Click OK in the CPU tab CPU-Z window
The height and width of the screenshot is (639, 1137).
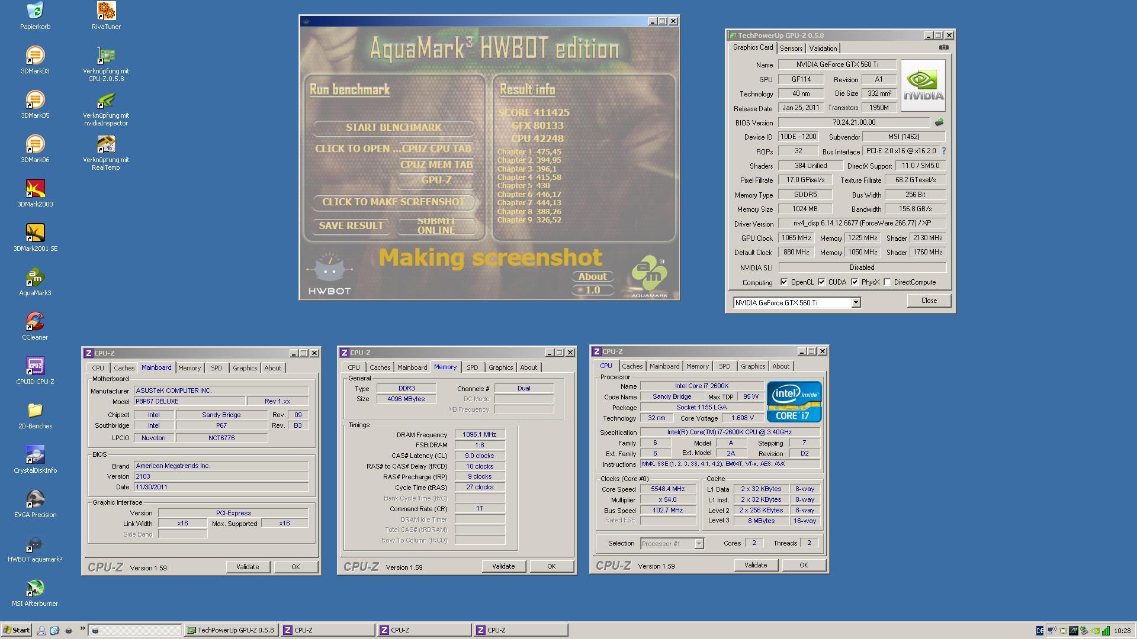click(804, 565)
